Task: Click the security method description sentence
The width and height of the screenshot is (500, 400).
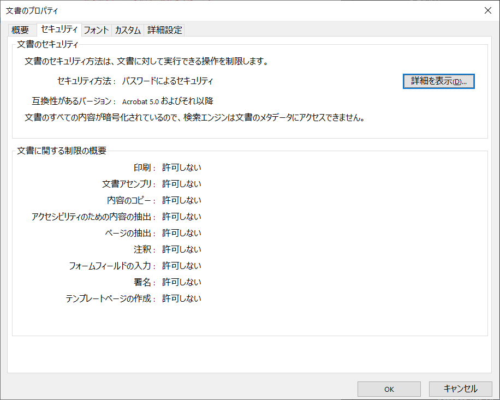Action: pos(147,61)
